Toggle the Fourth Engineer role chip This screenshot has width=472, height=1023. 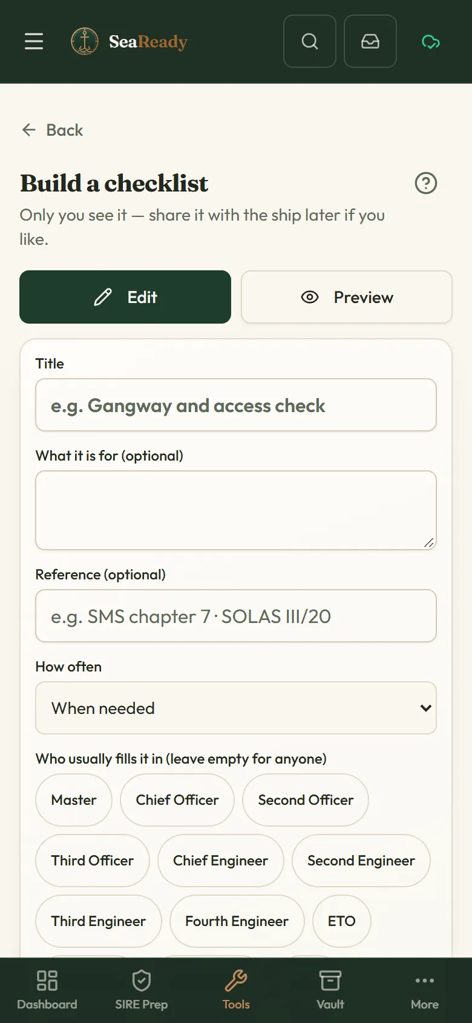point(237,921)
